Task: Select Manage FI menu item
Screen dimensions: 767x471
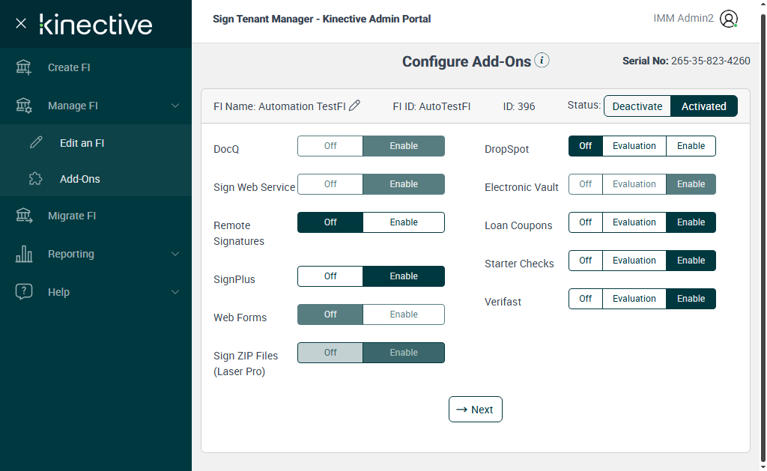Action: (x=96, y=106)
